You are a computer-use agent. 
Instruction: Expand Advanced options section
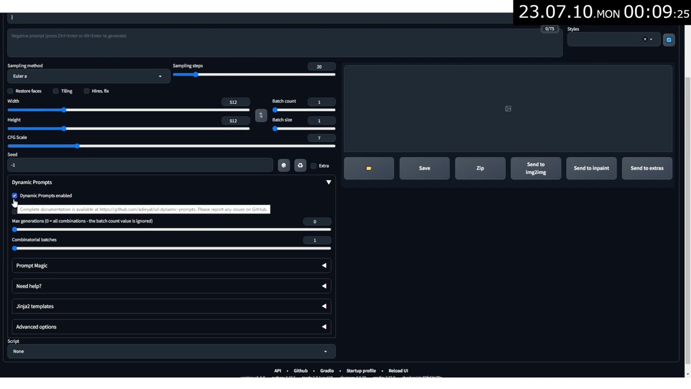[171, 327]
